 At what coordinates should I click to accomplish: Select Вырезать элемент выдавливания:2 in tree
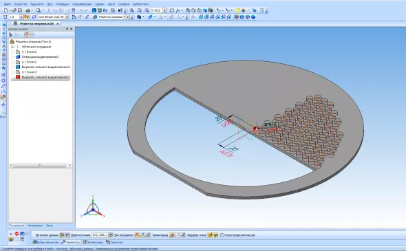[45, 77]
